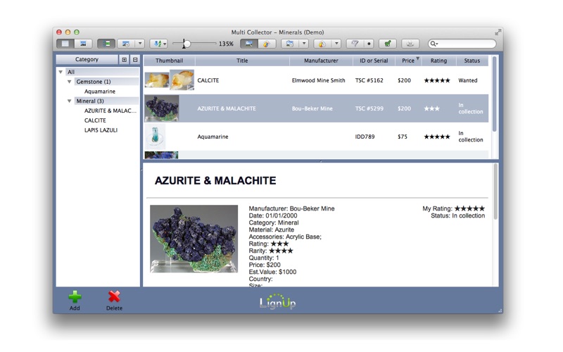This screenshot has width=563, height=352.
Task: Select CALCITE in the category tree
Action: pos(95,120)
